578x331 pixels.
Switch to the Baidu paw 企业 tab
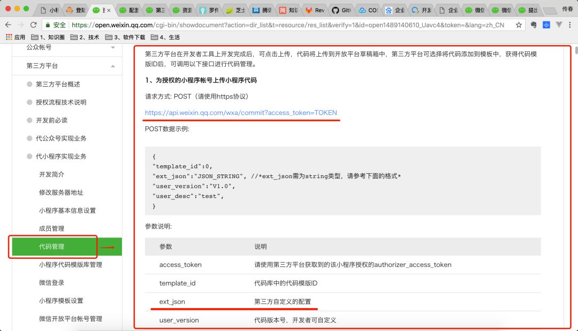pyautogui.click(x=394, y=10)
